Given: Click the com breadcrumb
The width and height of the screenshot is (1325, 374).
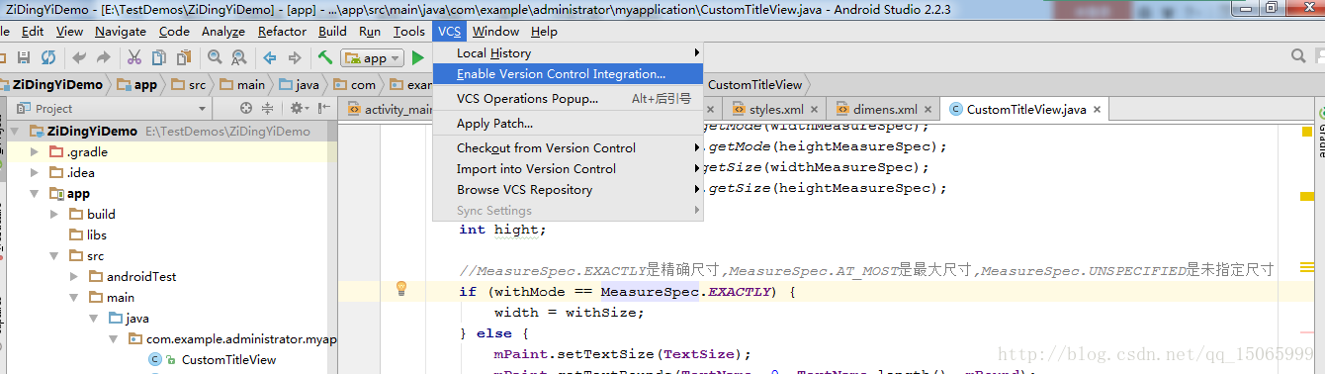Looking at the screenshot, I should (x=355, y=85).
